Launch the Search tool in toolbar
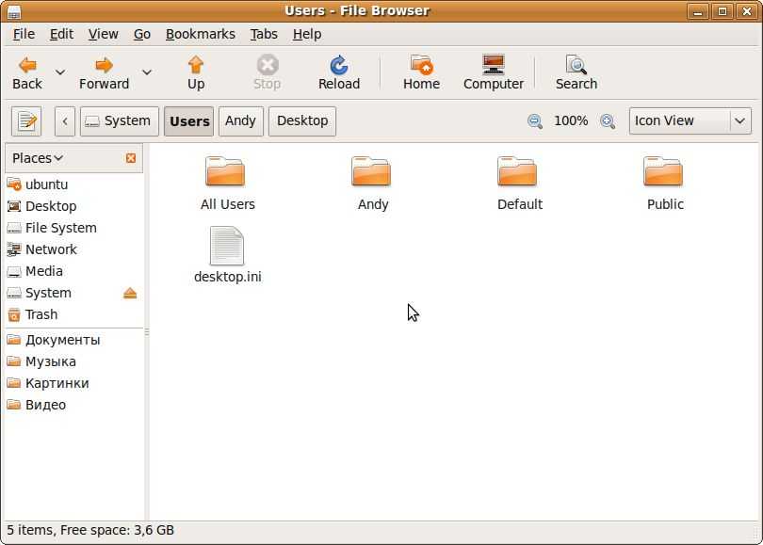Viewport: 763px width, 545px height. (576, 65)
